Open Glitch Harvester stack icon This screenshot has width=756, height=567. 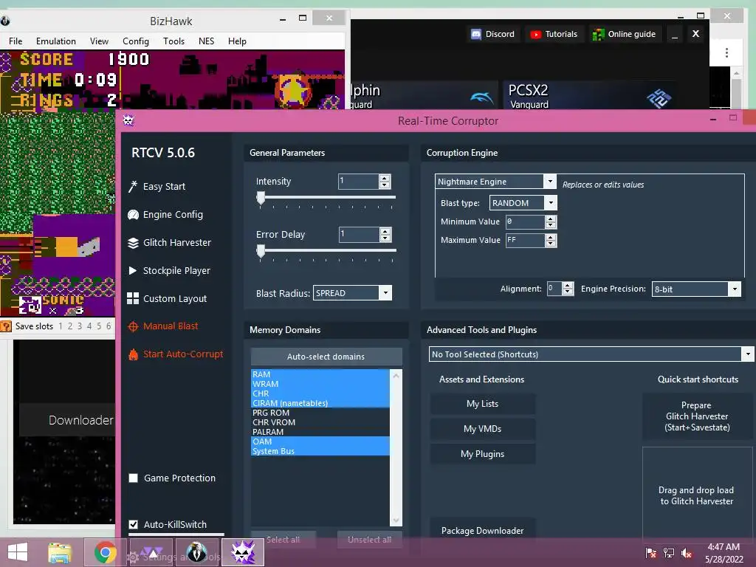[x=133, y=242]
